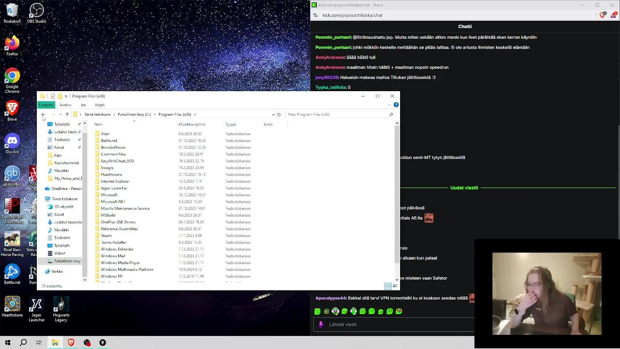This screenshot has width=620, height=349.
Task: Expand the ribbon with the chevron
Action: pos(389,105)
